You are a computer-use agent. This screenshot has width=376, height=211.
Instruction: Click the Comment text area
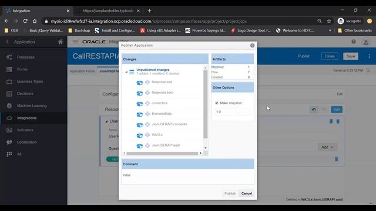point(188,176)
